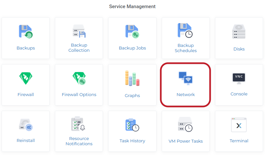The image size is (265, 155).
Task: Click the "Backup Schedules" text link
Action: (186, 48)
